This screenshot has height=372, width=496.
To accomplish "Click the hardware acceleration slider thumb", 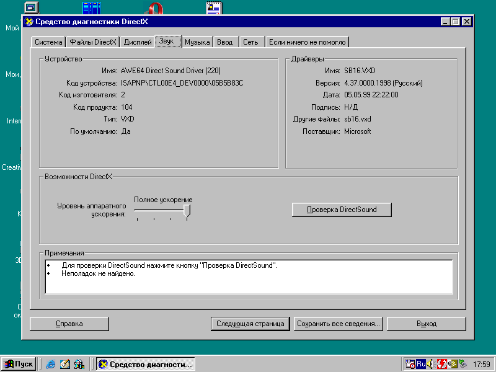I will pyautogui.click(x=187, y=211).
